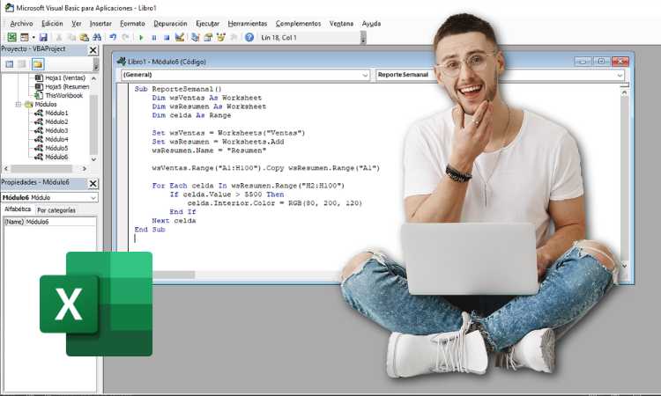Open the Depuración menu

click(x=169, y=23)
